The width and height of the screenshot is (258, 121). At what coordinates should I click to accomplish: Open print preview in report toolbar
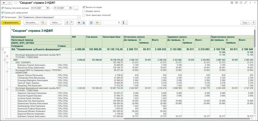coord(84,23)
